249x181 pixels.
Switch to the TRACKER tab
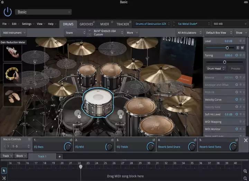click(123, 24)
